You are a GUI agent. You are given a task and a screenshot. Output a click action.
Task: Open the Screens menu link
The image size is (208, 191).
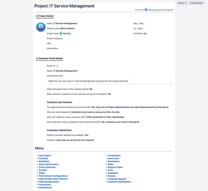click(43, 170)
